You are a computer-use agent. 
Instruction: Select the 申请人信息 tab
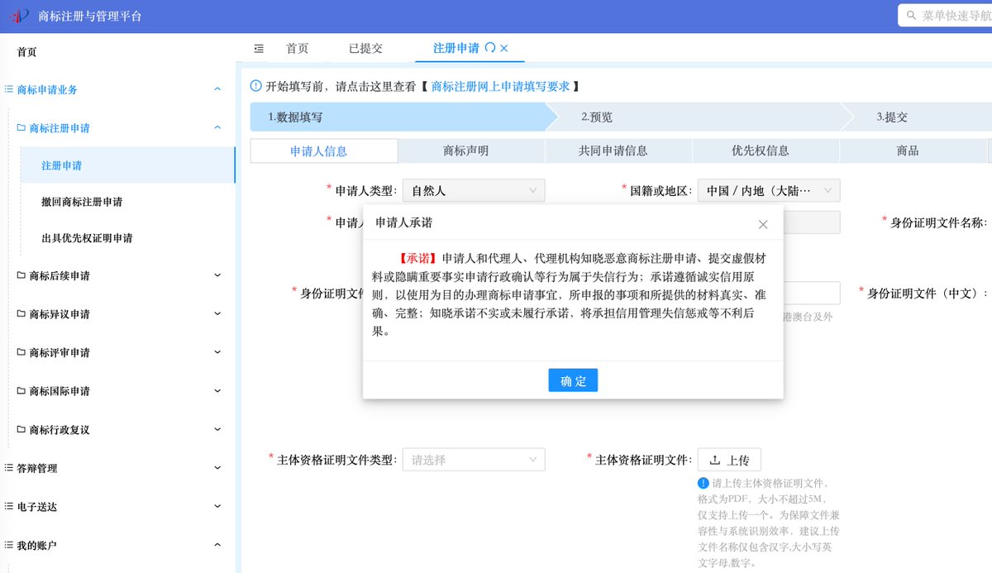click(x=324, y=150)
